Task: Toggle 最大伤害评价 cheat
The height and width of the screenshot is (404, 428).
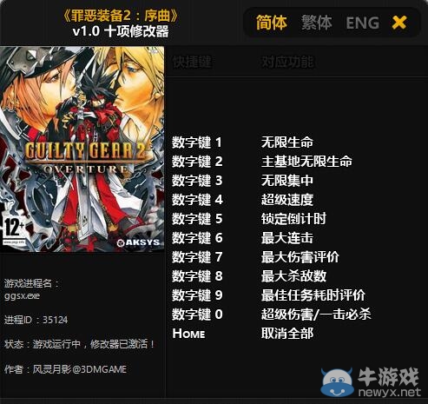Action: [300, 257]
